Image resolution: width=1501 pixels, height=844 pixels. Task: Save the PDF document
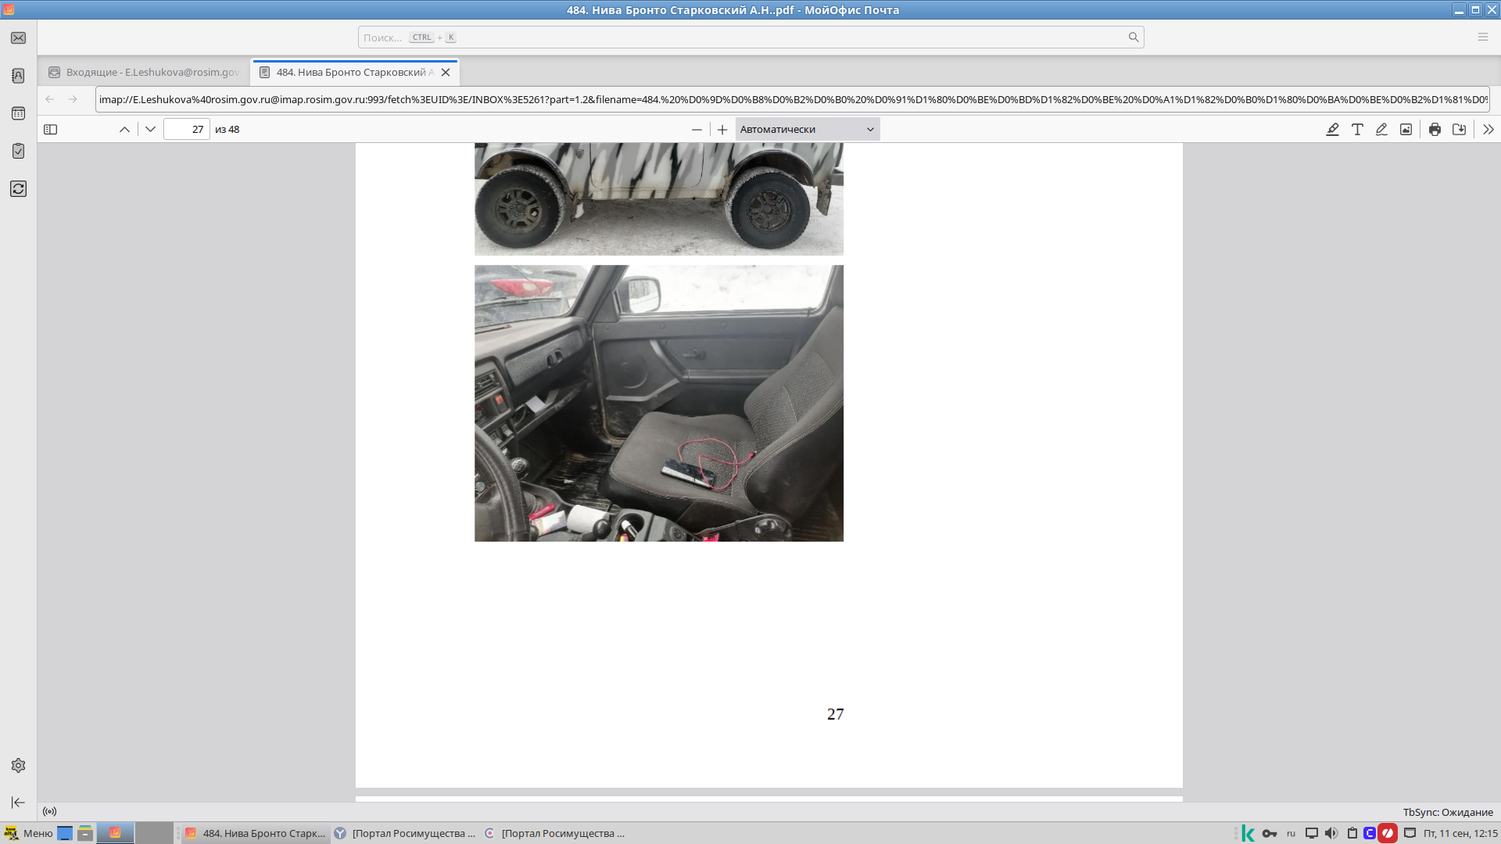(x=1459, y=130)
